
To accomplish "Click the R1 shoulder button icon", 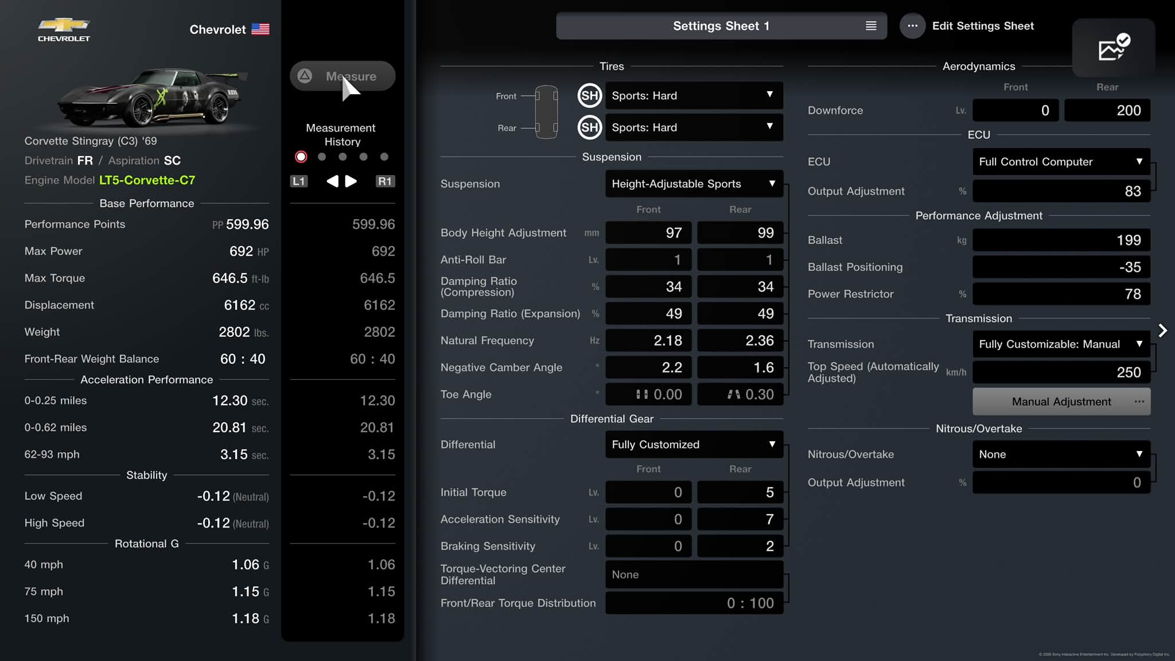I will pyautogui.click(x=385, y=181).
